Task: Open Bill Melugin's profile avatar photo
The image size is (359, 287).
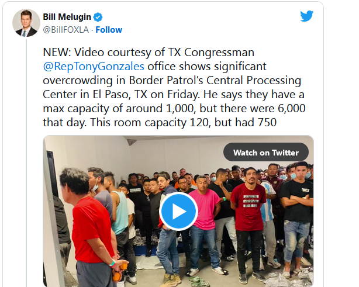Action: pyautogui.click(x=26, y=23)
